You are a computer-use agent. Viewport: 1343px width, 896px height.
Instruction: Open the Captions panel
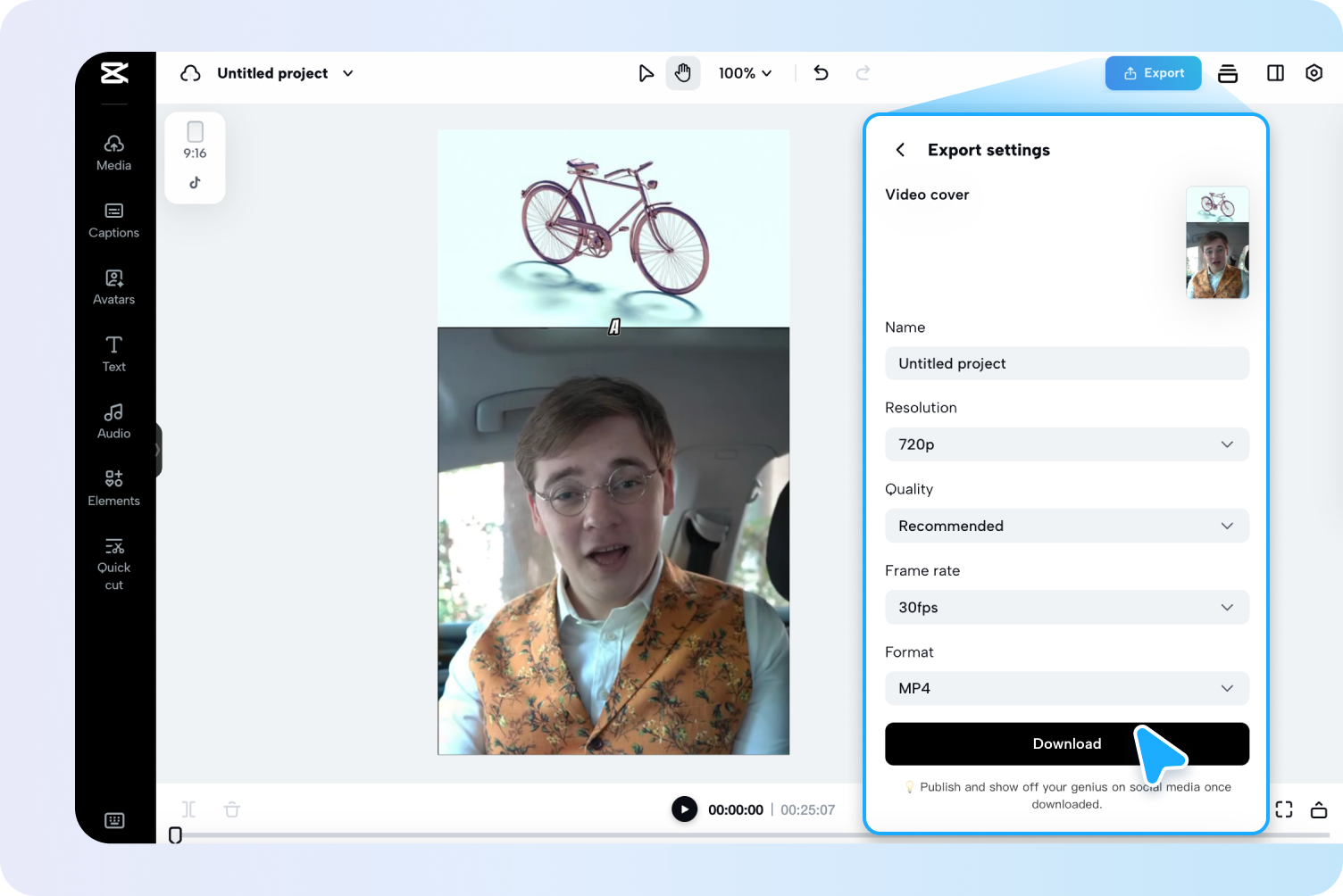pyautogui.click(x=113, y=220)
